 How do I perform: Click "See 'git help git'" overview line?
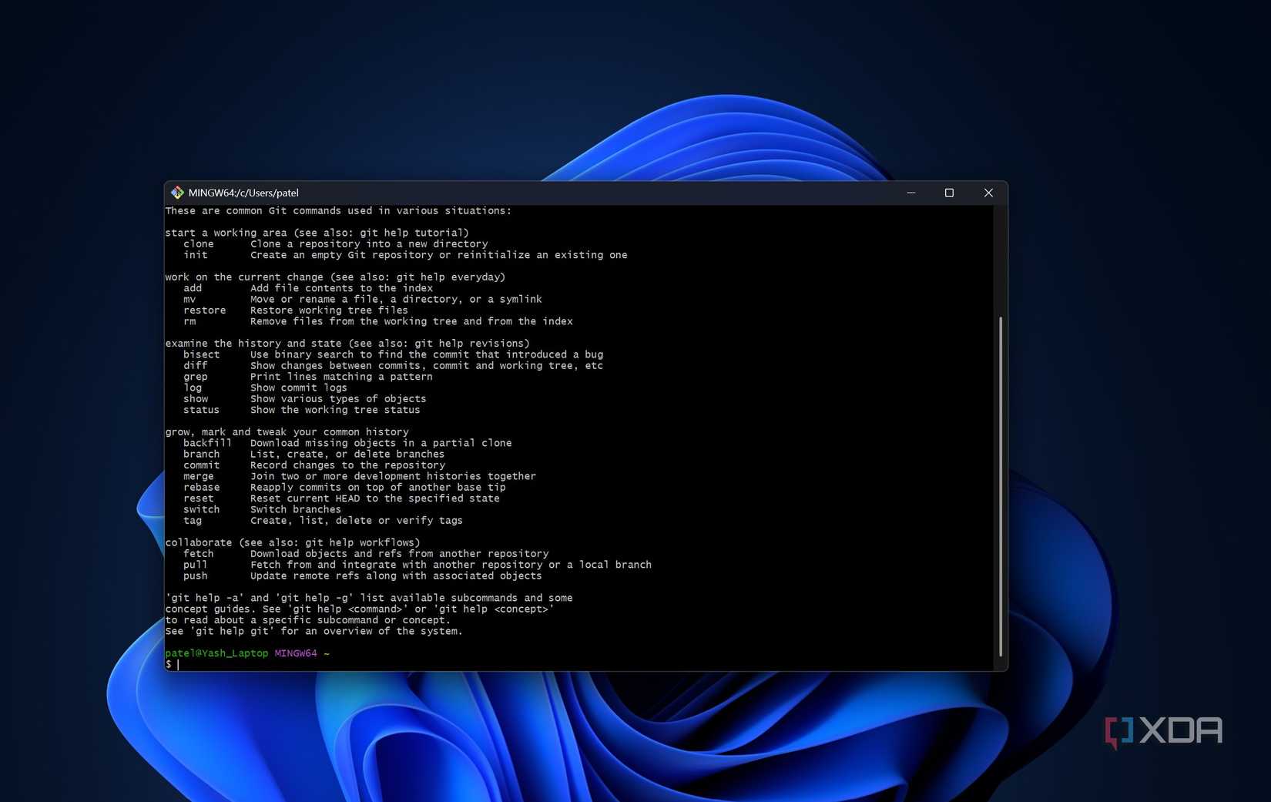[314, 631]
